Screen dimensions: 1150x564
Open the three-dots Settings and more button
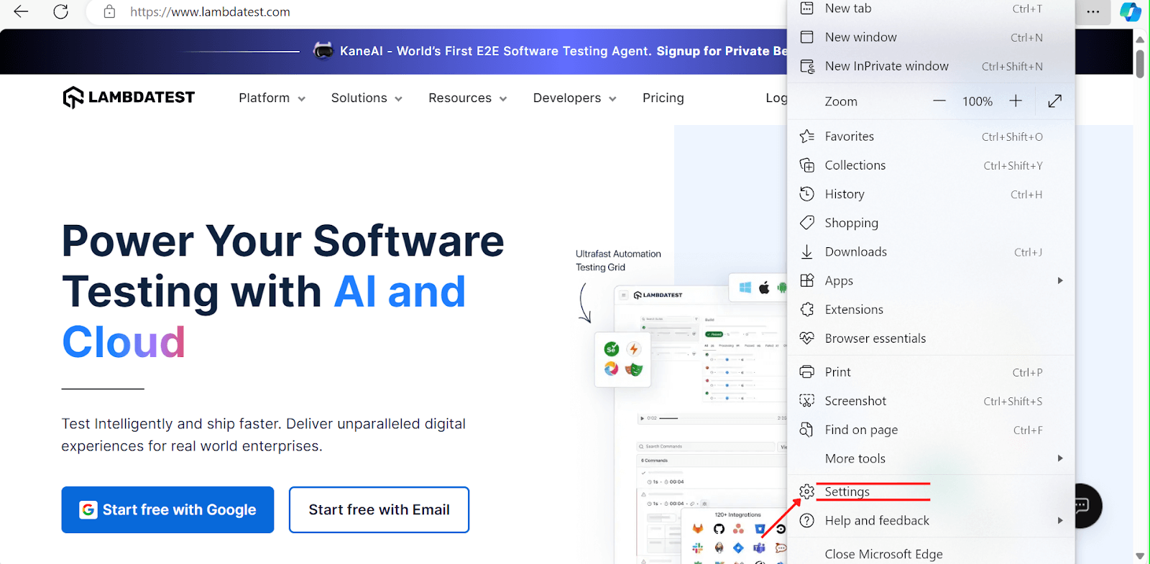point(1092,11)
